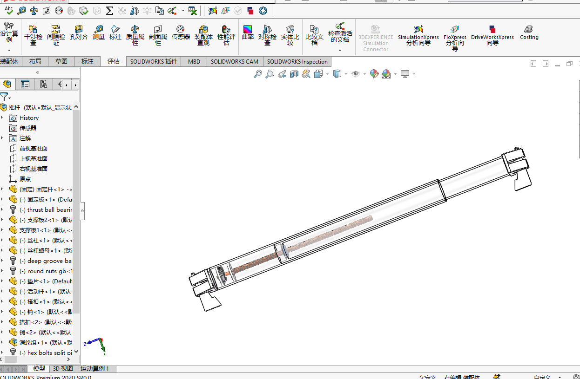The image size is (580, 379).
Task: Open the SOLIDWORKS CAM tab
Action: 235,61
